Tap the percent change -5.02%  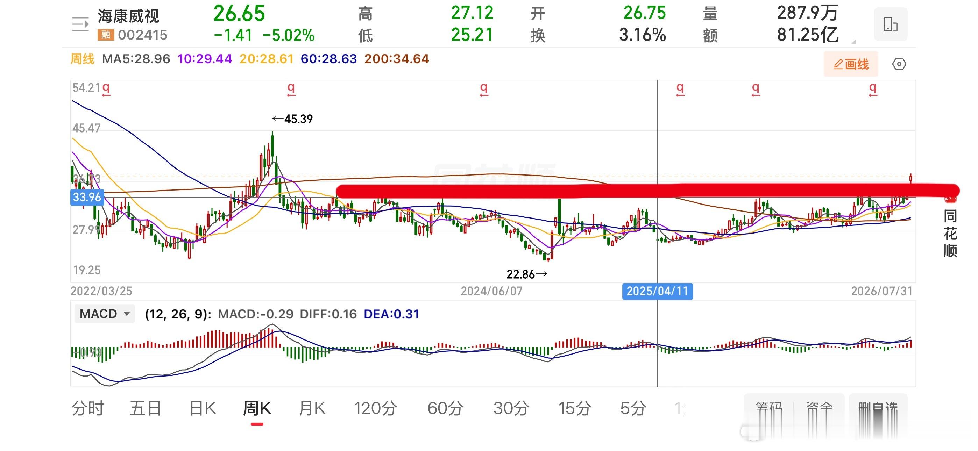289,35
